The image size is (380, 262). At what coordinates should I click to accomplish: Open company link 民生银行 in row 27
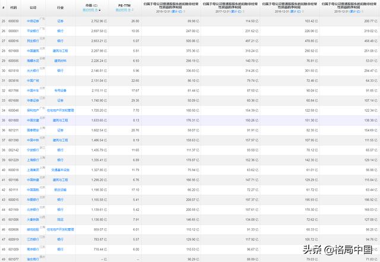click(33, 41)
